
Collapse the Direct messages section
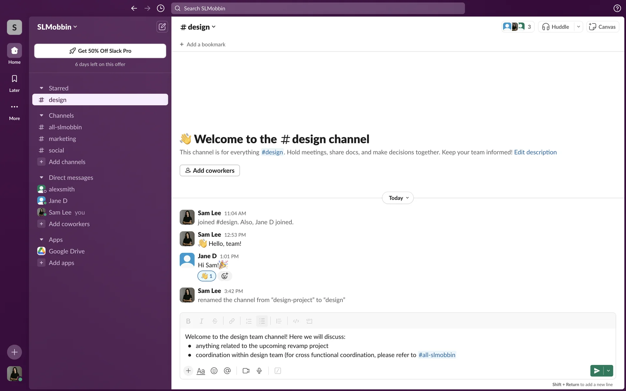point(41,178)
